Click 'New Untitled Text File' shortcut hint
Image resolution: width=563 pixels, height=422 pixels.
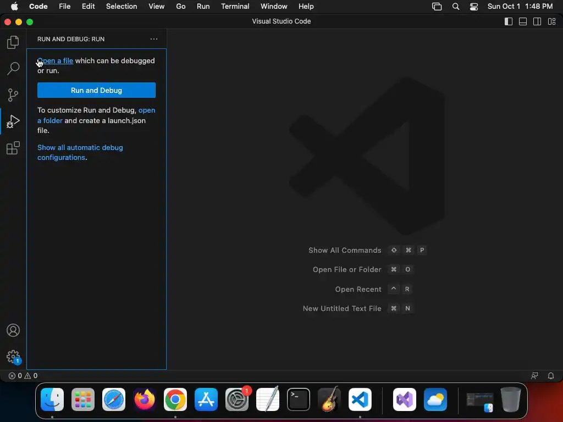coord(358,308)
